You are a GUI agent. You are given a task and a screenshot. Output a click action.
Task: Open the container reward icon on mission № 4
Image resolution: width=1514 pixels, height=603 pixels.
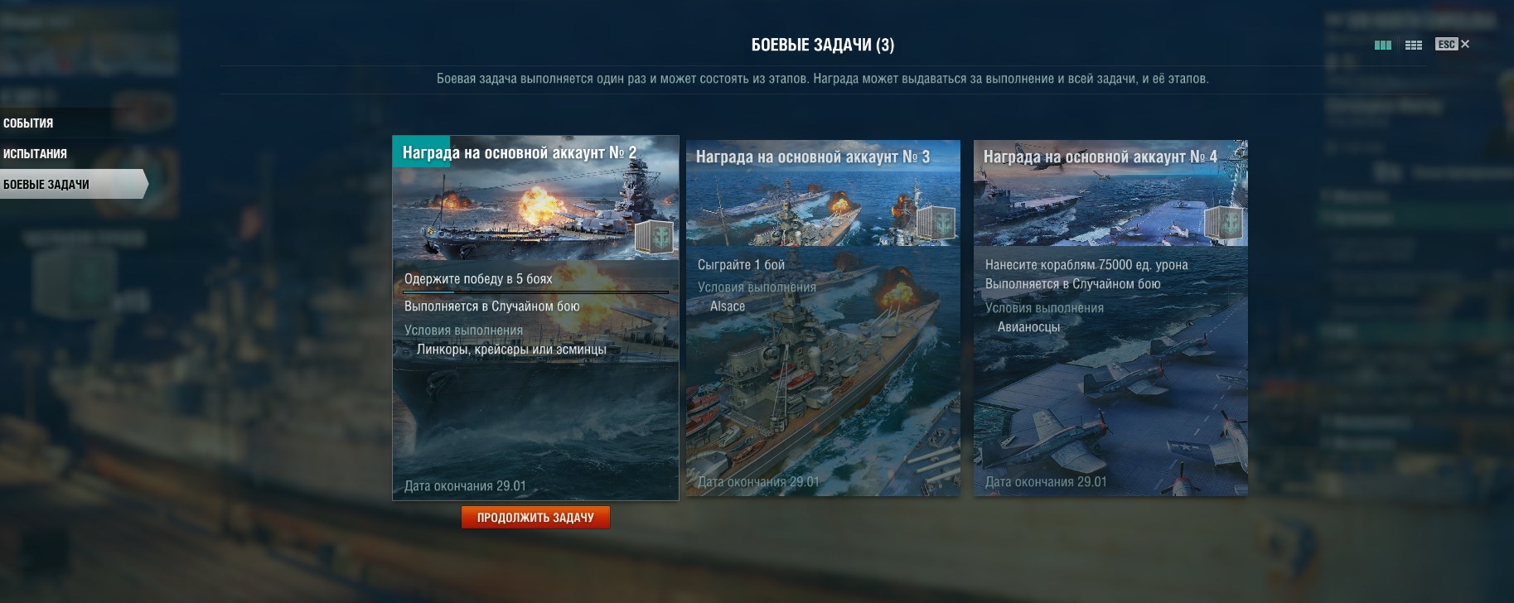tap(1223, 224)
